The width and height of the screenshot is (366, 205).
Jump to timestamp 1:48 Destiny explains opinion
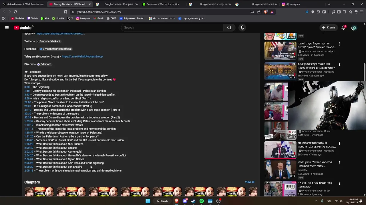tap(27, 91)
